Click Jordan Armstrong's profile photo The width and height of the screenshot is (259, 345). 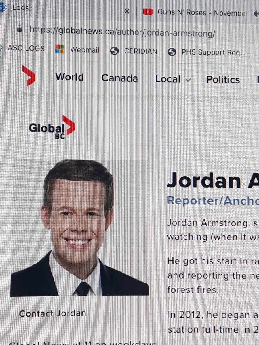[x=80, y=228]
